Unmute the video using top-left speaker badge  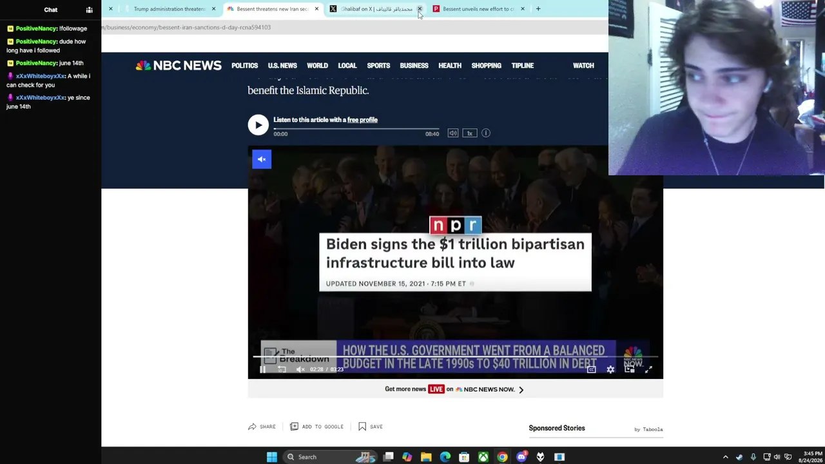point(262,159)
